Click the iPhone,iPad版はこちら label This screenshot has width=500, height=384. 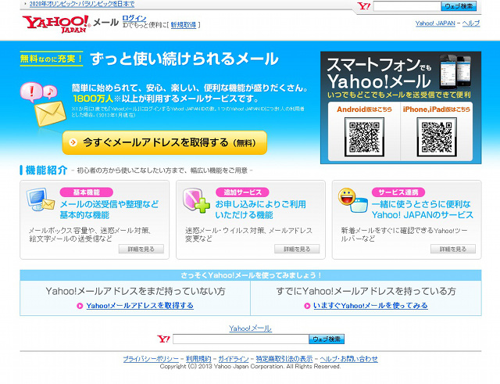point(437,109)
